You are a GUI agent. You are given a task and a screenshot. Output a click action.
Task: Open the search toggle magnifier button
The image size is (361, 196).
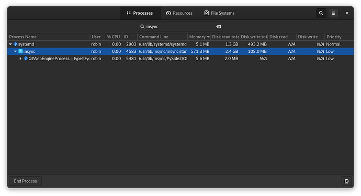pos(321,13)
